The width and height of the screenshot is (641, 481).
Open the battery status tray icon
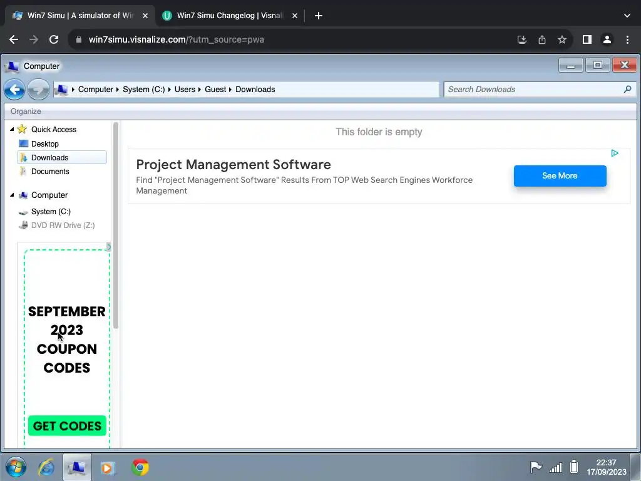pyautogui.click(x=574, y=467)
